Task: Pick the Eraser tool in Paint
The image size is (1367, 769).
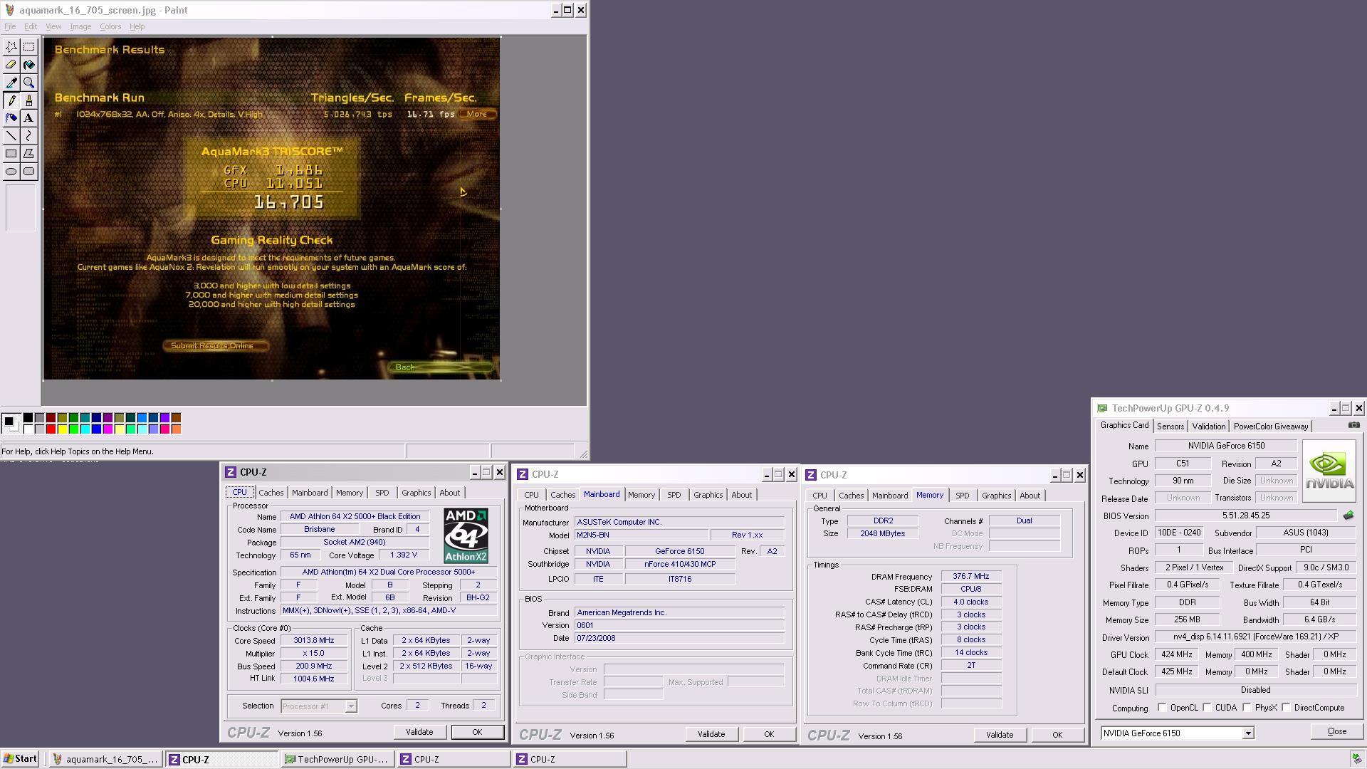Action: pyautogui.click(x=11, y=65)
